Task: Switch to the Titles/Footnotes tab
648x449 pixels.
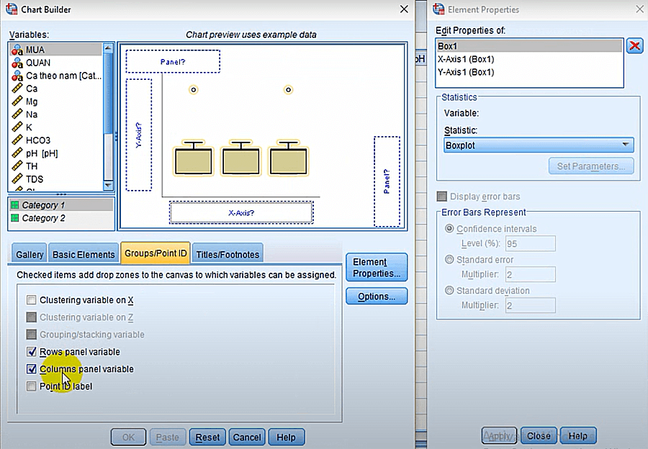Action: pyautogui.click(x=227, y=253)
